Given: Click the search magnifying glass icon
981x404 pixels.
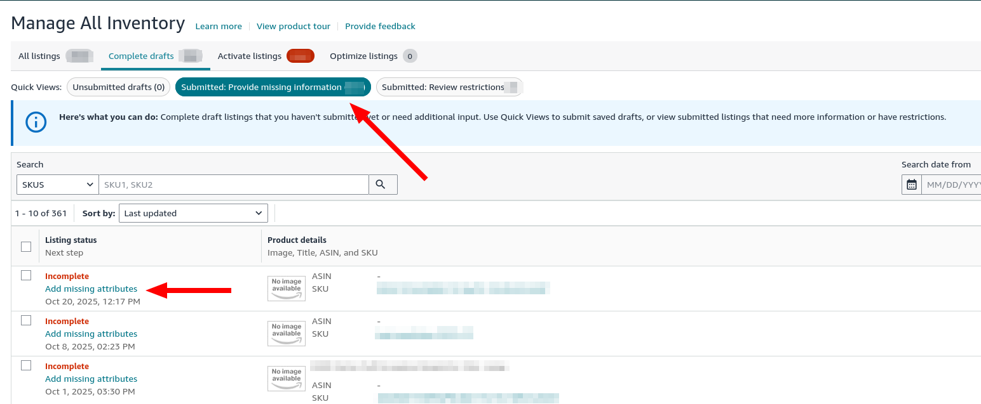Looking at the screenshot, I should [x=382, y=184].
